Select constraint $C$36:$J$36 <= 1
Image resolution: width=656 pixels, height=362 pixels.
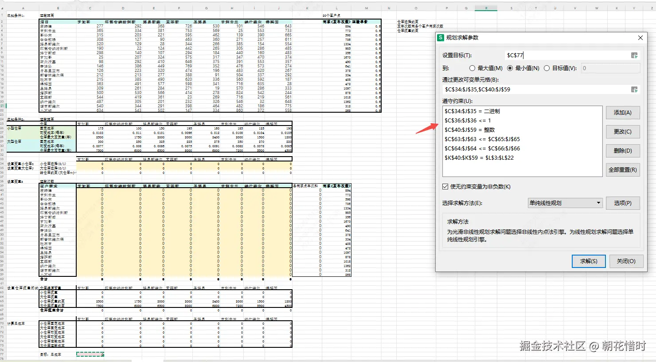(x=468, y=121)
